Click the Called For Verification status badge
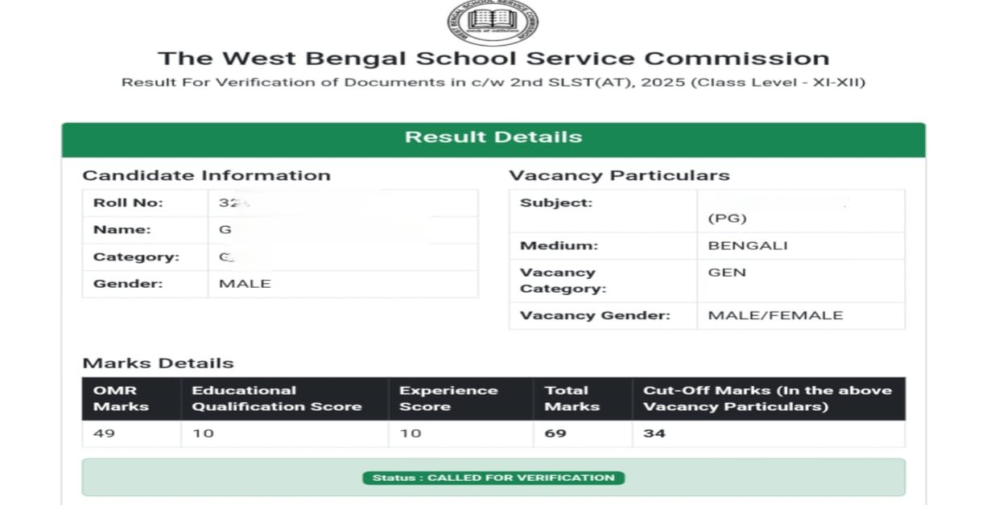This screenshot has width=982, height=505. pyautogui.click(x=493, y=478)
